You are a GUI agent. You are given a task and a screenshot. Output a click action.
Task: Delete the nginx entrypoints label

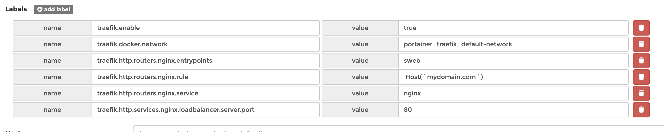point(641,61)
